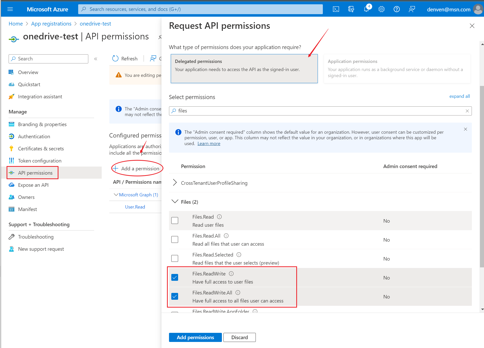Click Add permissions button

click(x=195, y=337)
